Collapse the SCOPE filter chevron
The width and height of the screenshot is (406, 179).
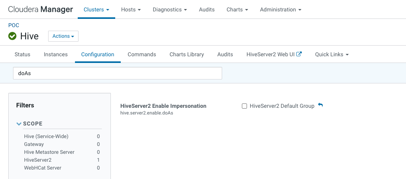[19, 124]
